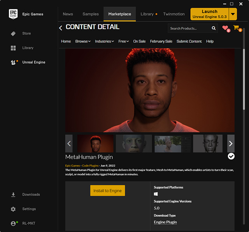Click the content page vertical scrollbar
Viewport: 249px width, 232px height.
pyautogui.click(x=244, y=79)
